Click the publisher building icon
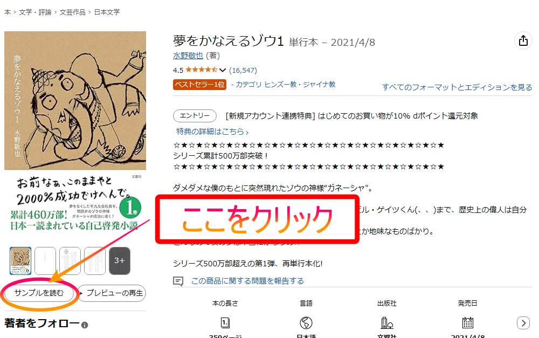The height and width of the screenshot is (338, 539). 386,323
